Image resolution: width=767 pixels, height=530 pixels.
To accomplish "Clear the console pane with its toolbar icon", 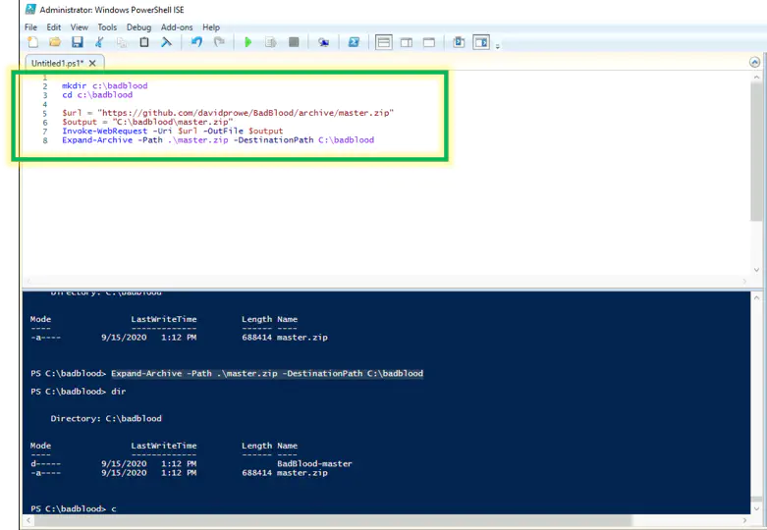I will [166, 42].
